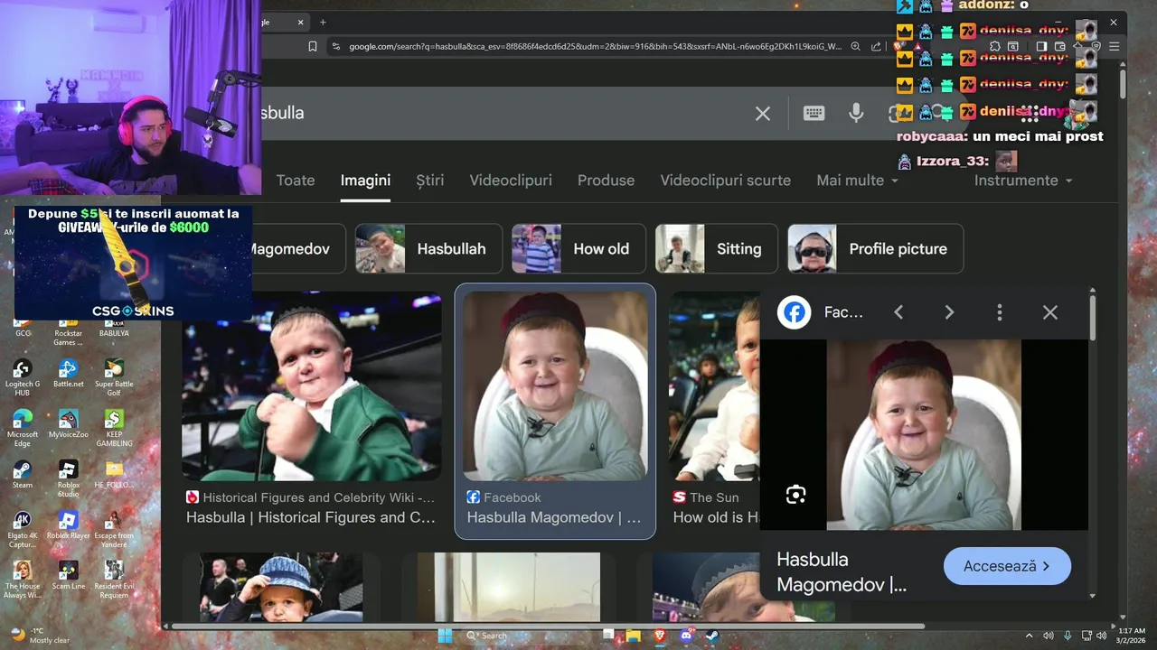Screen dimensions: 1157x650
Task: Open Scam Line desktop shortcut
Action: (x=69, y=576)
